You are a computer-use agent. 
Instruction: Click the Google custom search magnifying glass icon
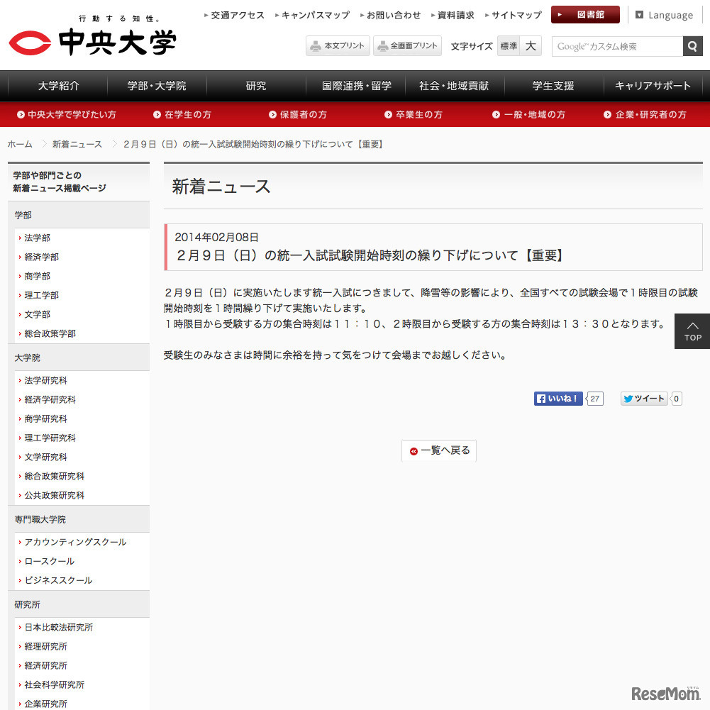pyautogui.click(x=692, y=46)
